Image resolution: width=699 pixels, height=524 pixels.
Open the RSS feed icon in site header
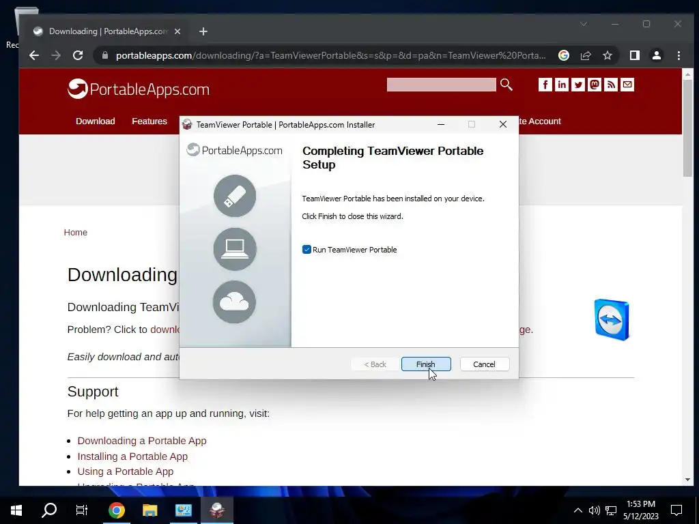611,85
